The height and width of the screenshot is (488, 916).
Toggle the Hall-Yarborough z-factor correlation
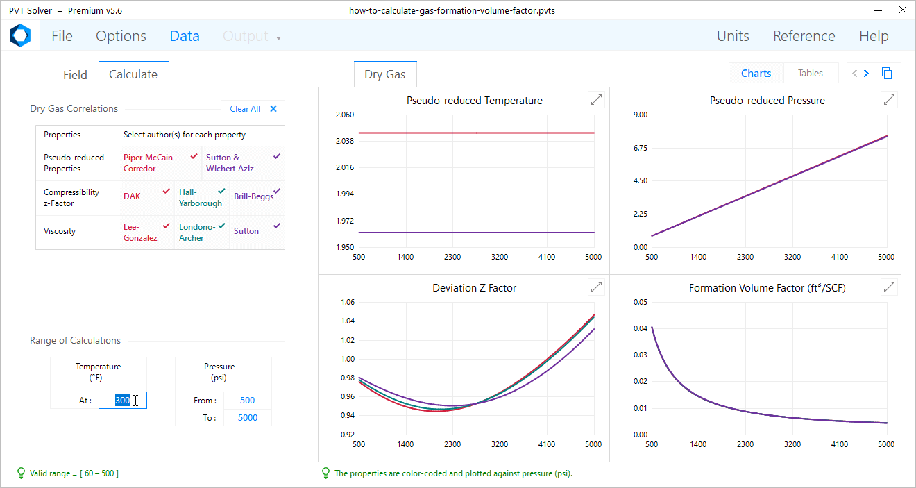(201, 198)
